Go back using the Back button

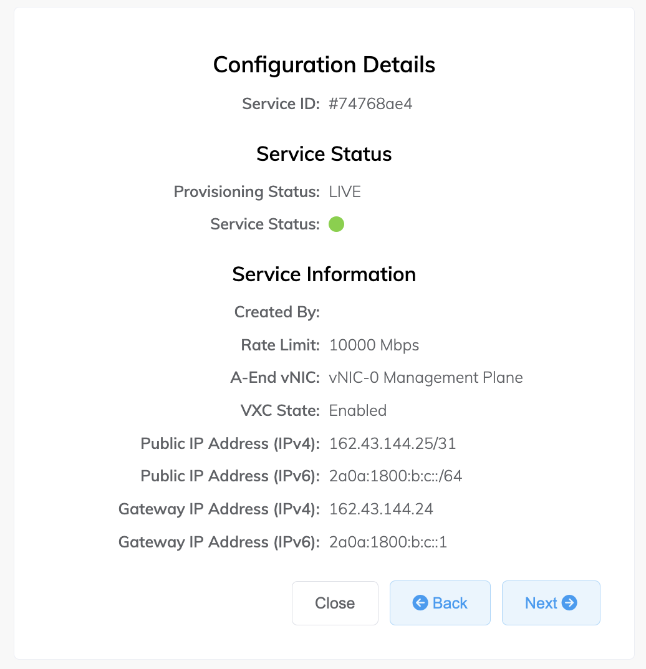coord(440,603)
